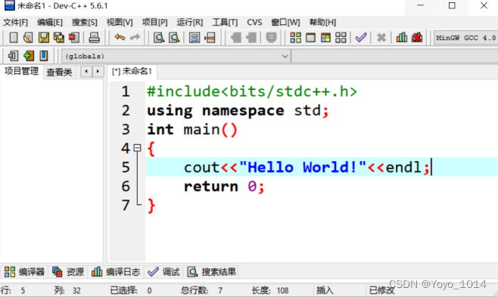Close the file using red X page icon
This screenshot has height=297, width=498.
pos(73,38)
